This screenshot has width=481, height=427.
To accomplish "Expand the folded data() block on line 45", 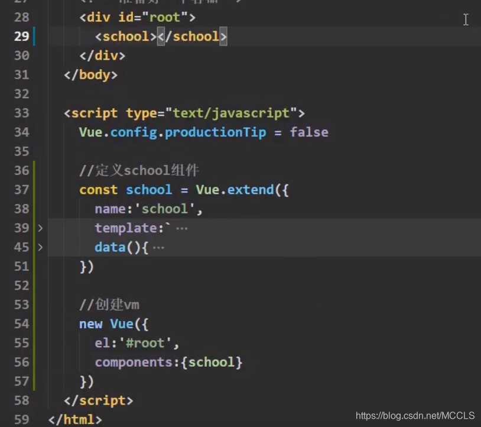I will 40,247.
